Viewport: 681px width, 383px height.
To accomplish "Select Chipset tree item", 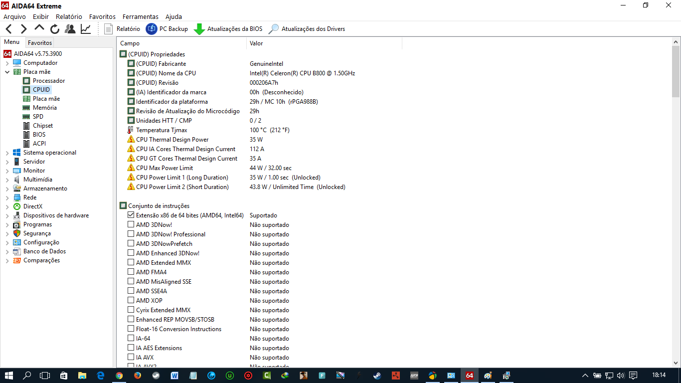I will [x=43, y=126].
